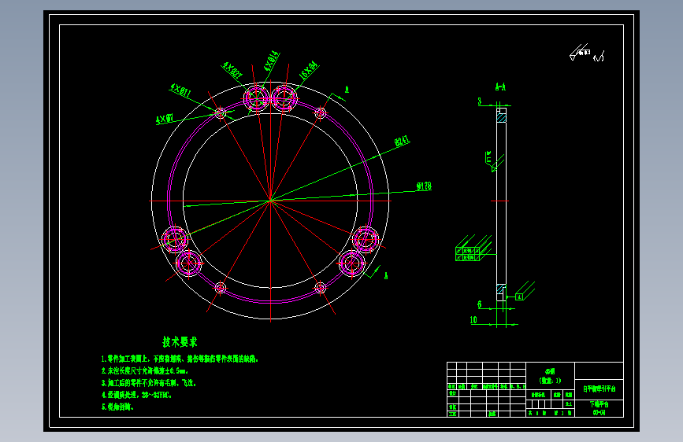Click the Ø178 diameter dimension label

click(x=423, y=186)
